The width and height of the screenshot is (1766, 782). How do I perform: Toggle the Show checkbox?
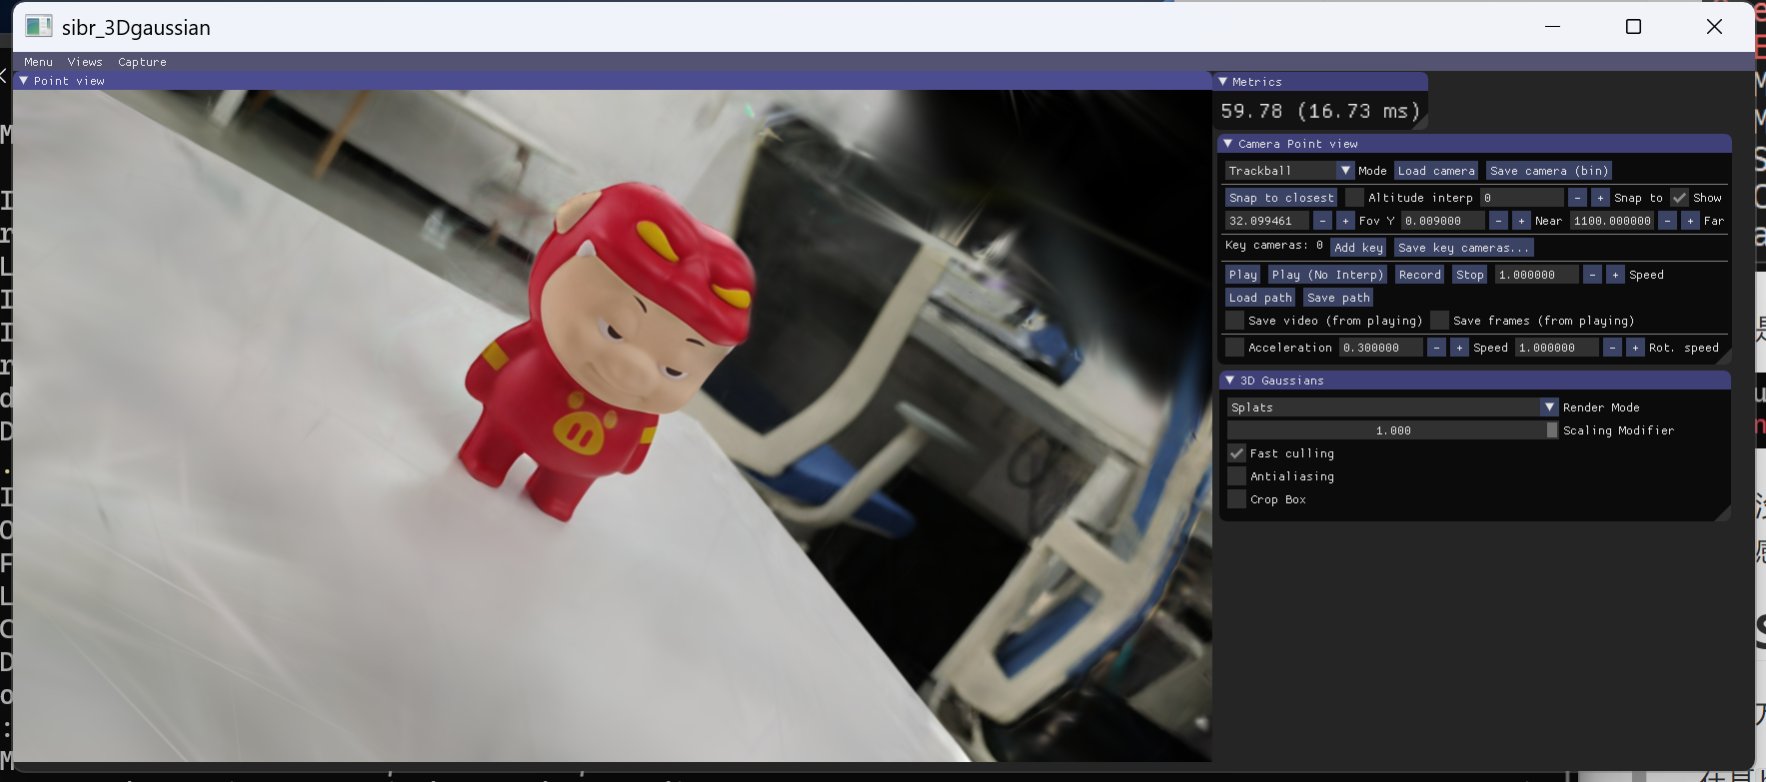click(x=1679, y=198)
